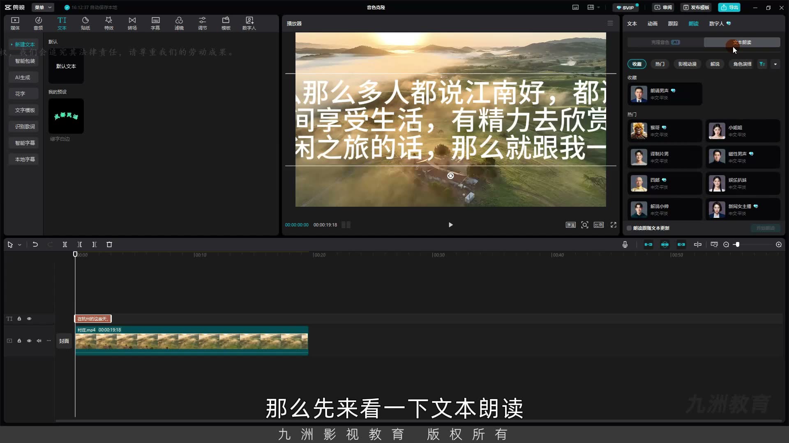The width and height of the screenshot is (789, 443).
Task: Mute the video track audio
Action: tap(39, 341)
